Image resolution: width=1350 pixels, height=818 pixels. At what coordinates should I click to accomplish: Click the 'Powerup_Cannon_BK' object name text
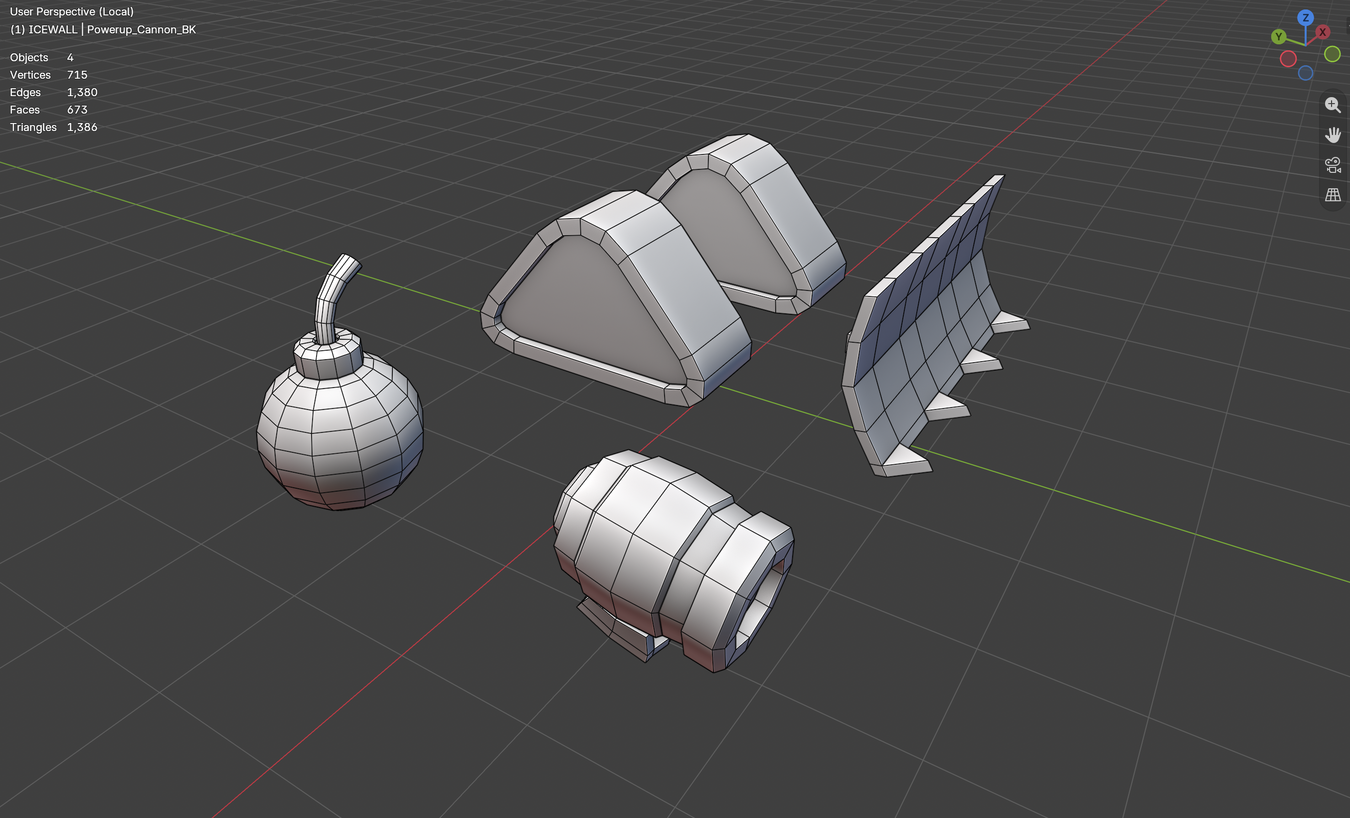[142, 29]
